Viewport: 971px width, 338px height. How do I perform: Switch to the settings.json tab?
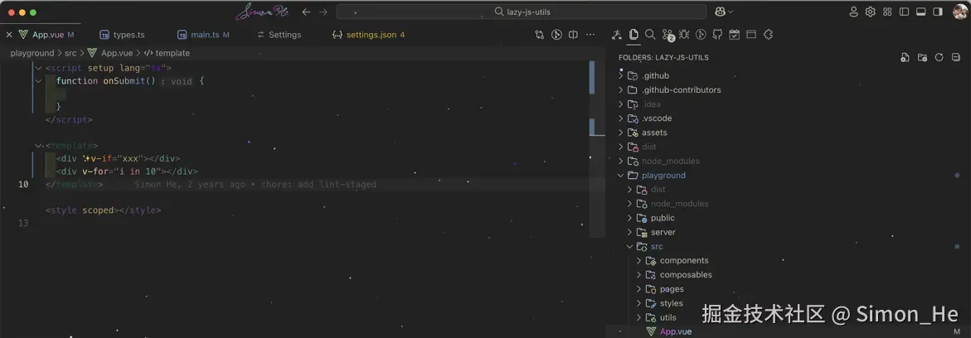point(375,35)
